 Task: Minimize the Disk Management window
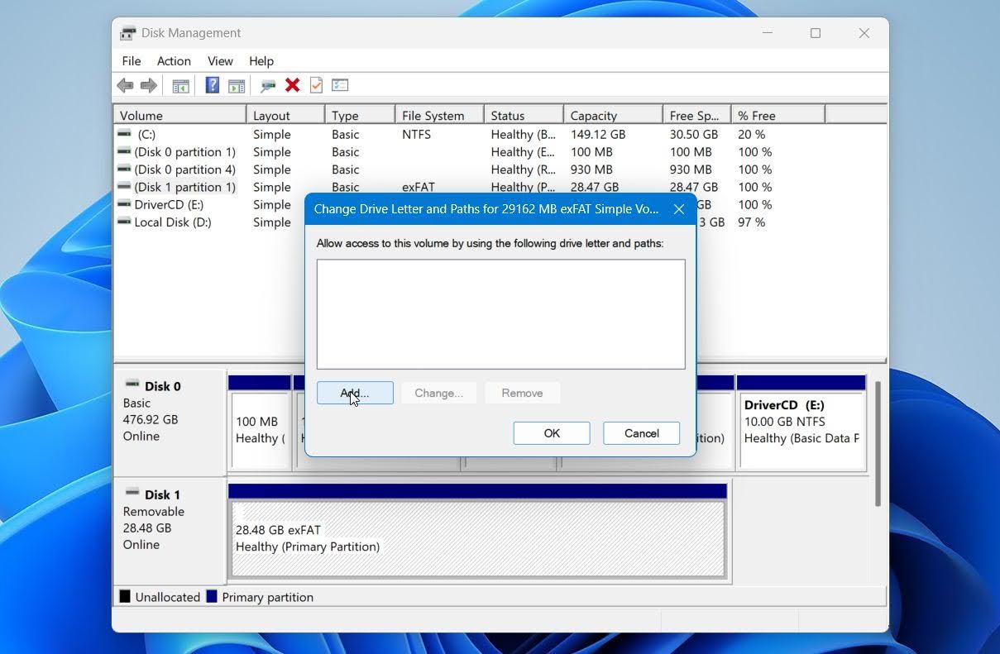[768, 33]
